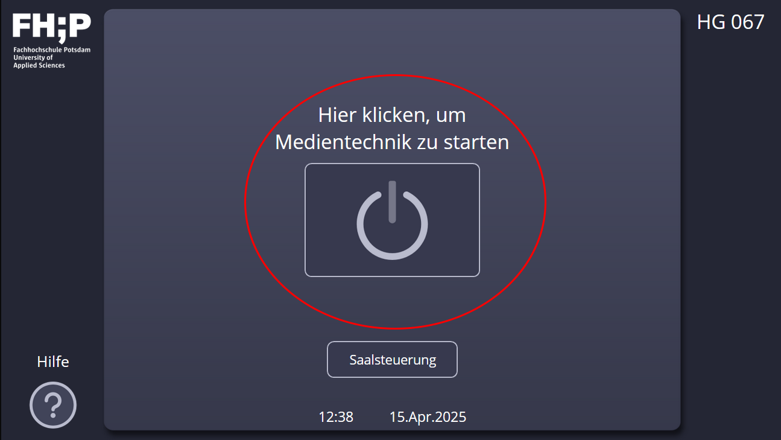
Task: Click the 'Medientechnik zu starten' text line
Action: coord(392,142)
